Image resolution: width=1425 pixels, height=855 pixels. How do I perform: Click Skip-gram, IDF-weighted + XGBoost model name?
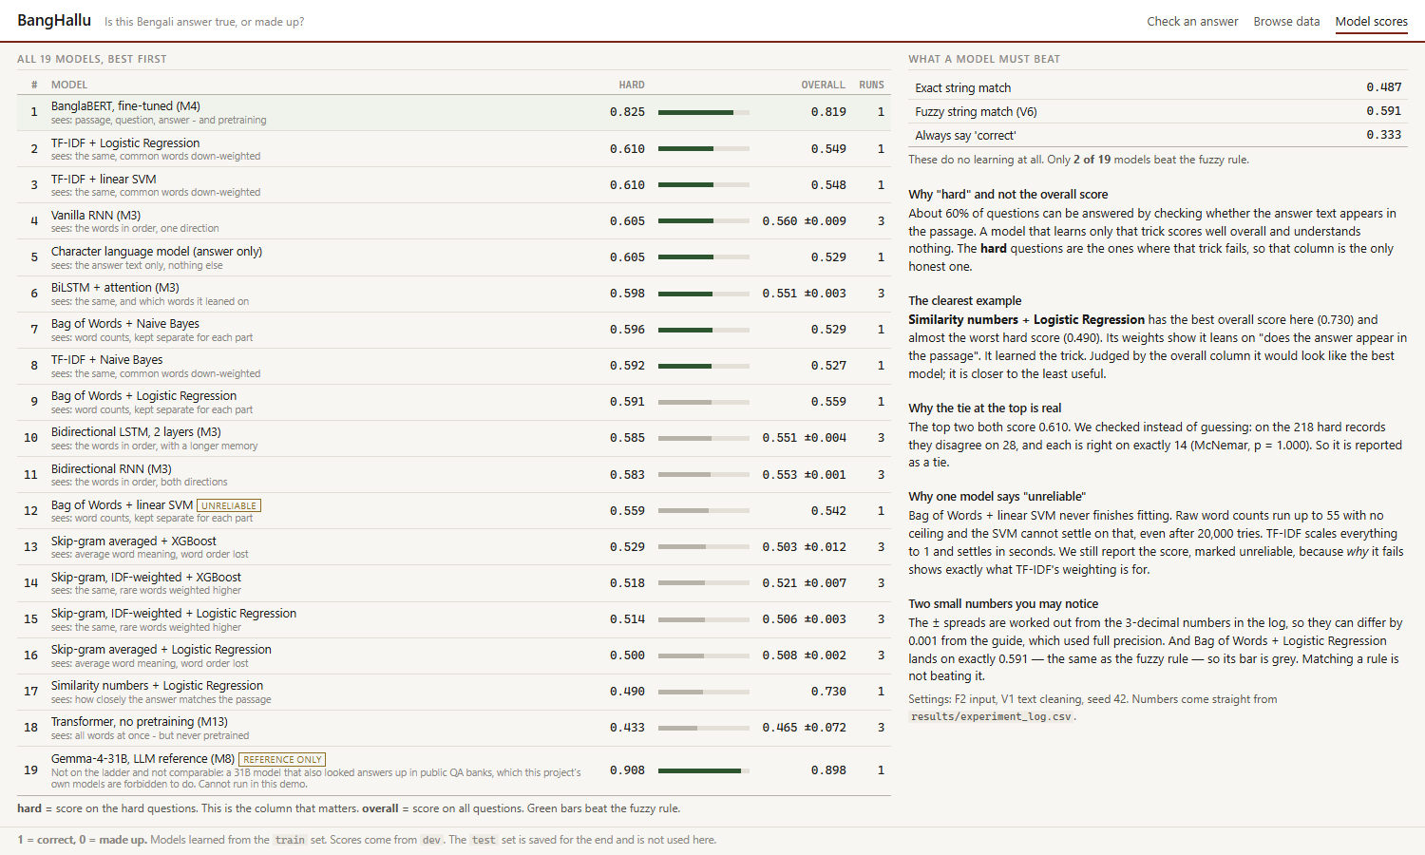pyautogui.click(x=146, y=577)
